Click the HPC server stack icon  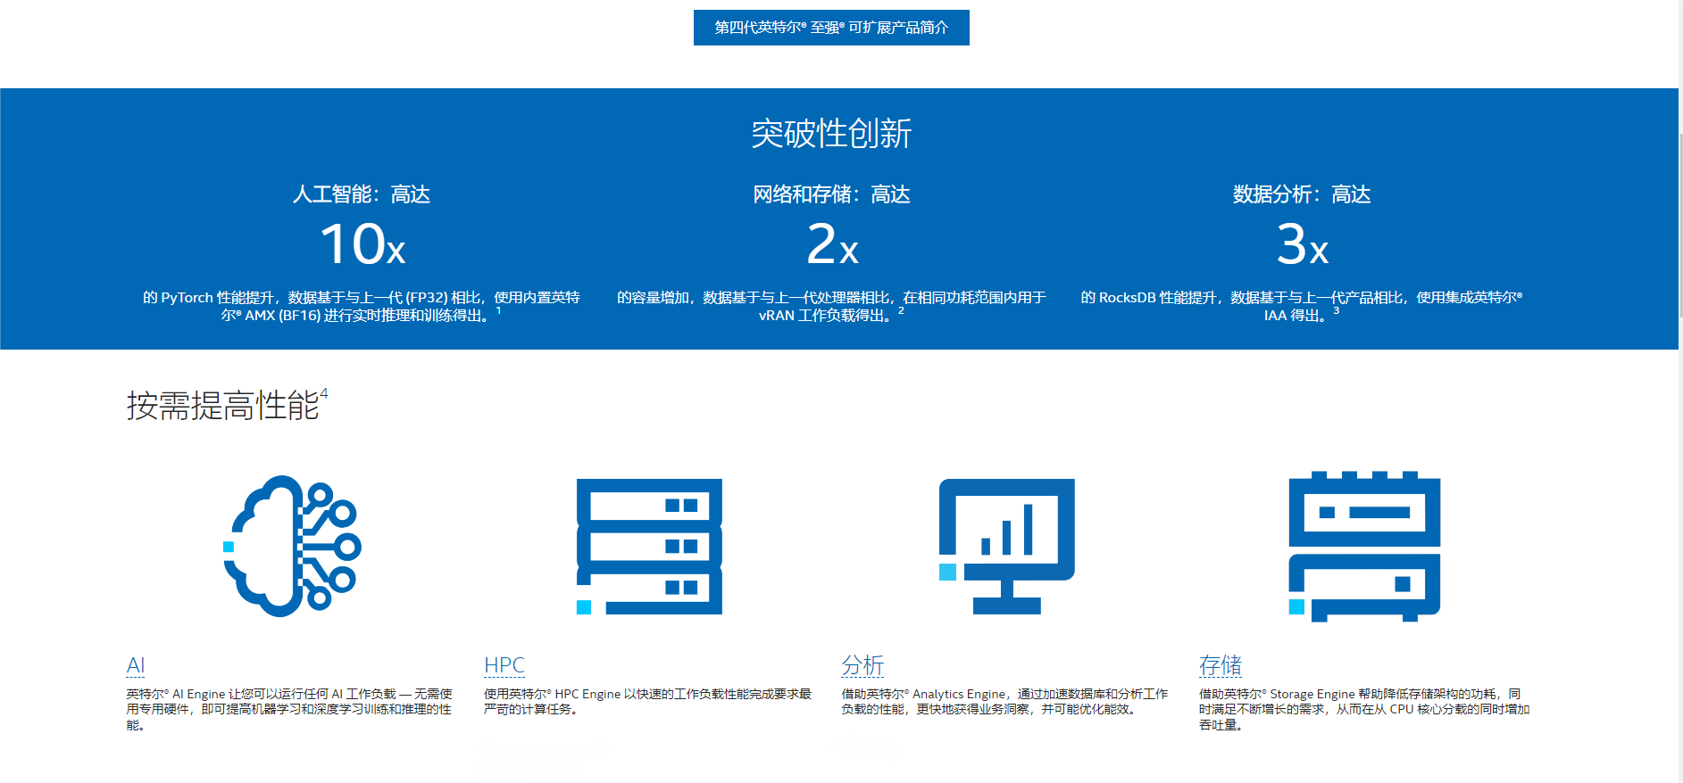pyautogui.click(x=649, y=547)
